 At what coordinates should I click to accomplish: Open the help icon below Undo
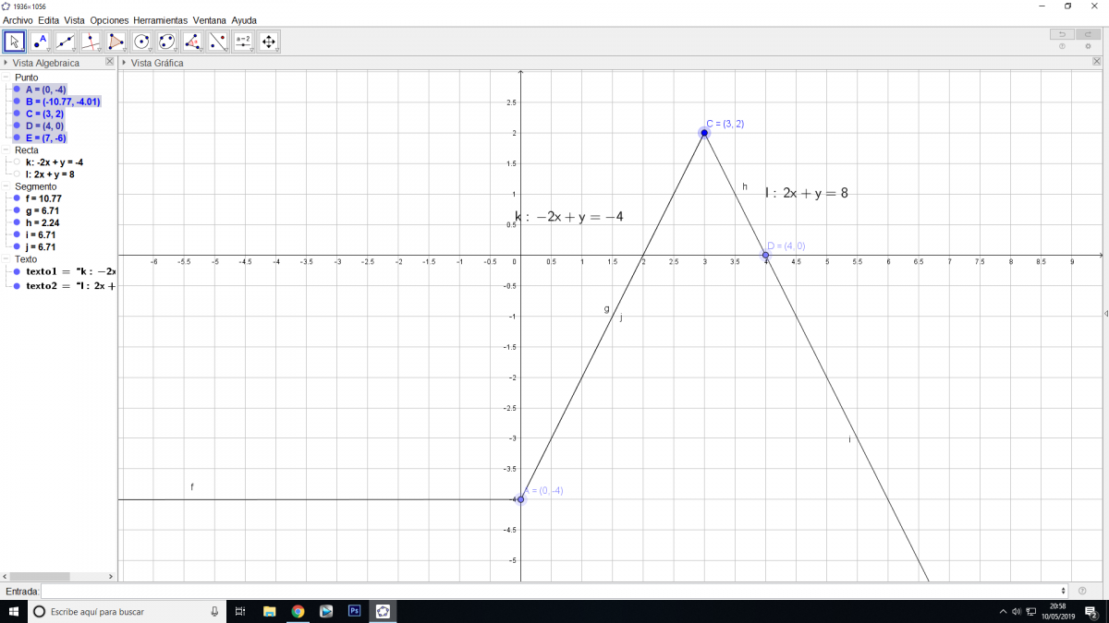click(x=1062, y=46)
